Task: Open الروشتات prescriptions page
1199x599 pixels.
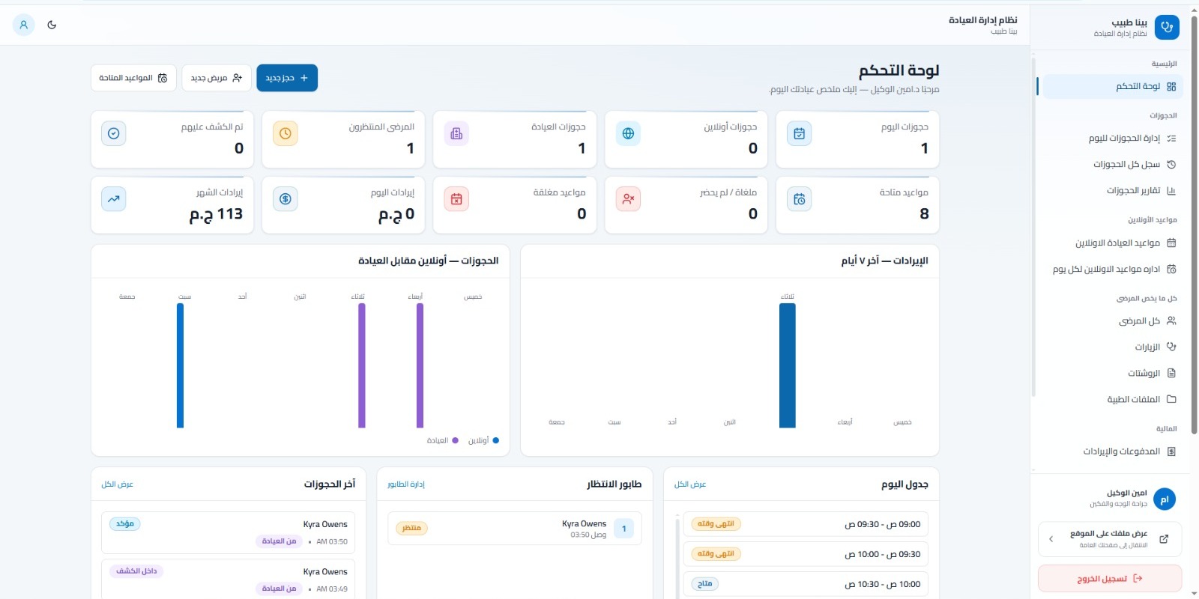Action: pos(1113,374)
